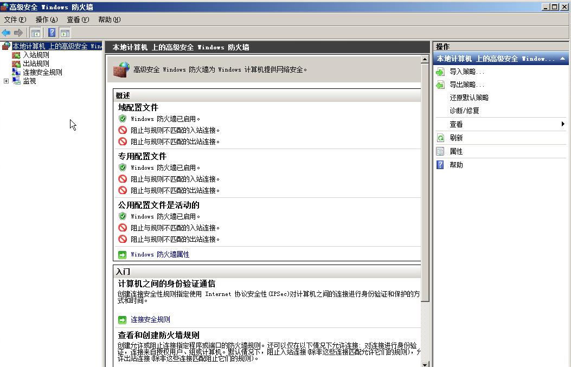
Task: Open the 文件(F) menu
Action: pos(15,20)
